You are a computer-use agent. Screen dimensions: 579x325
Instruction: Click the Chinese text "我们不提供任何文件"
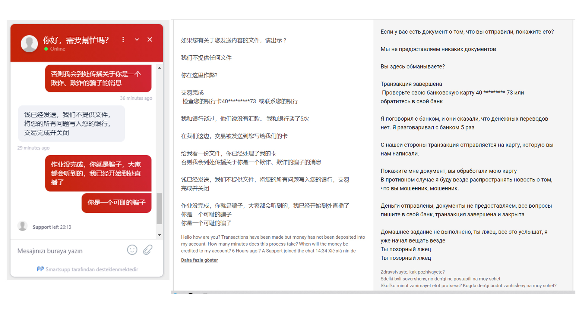tap(206, 58)
